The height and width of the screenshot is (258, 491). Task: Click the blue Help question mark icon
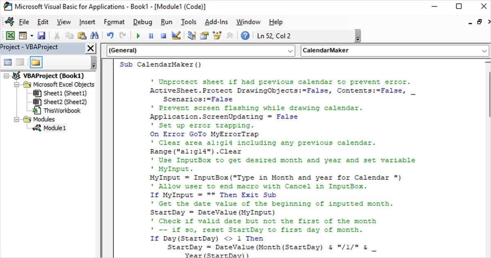[x=245, y=36]
